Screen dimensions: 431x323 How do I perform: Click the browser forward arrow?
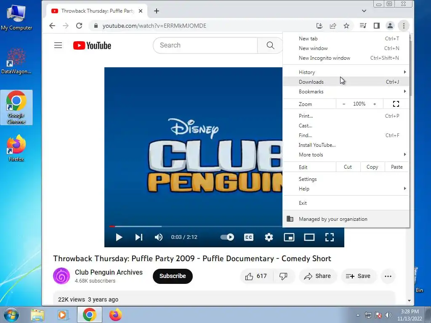65,26
